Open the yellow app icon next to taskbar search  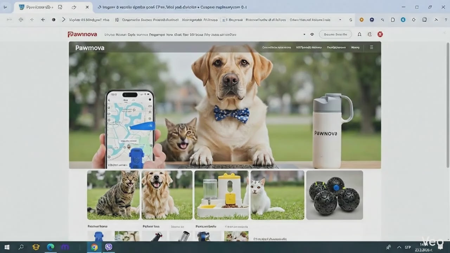click(x=36, y=247)
